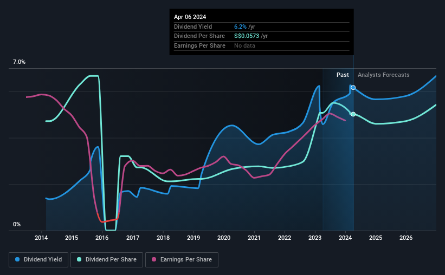445x275 pixels.
Task: Click the 2016 x-axis label
Action: click(102, 238)
